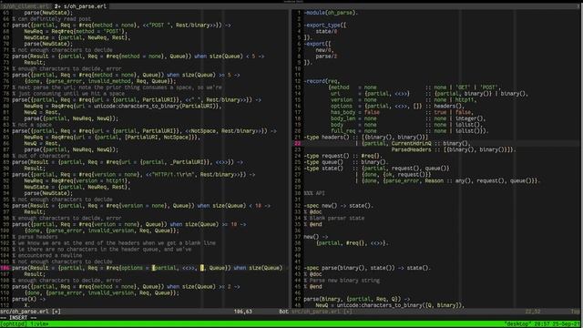Click the '22,52' position in right status line
This screenshot has width=583, height=328.
tap(533, 312)
